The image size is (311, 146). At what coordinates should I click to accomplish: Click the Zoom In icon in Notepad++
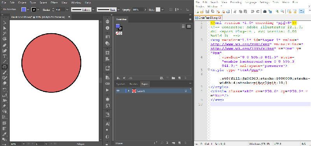pyautogui.click(x=277, y=12)
